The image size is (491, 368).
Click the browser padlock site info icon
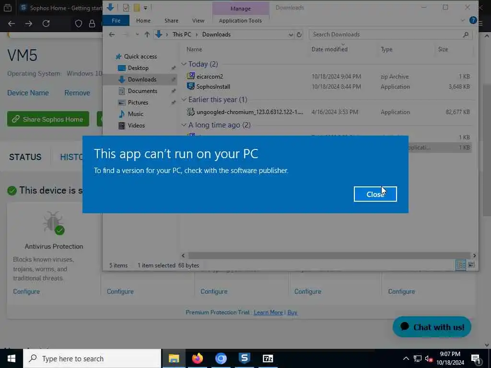point(92,23)
